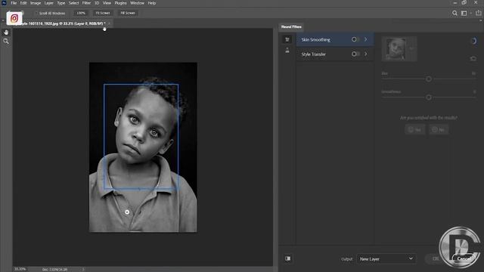Select the Neural Filters panel tab
Image resolution: width=484 pixels, height=272 pixels.
291,27
